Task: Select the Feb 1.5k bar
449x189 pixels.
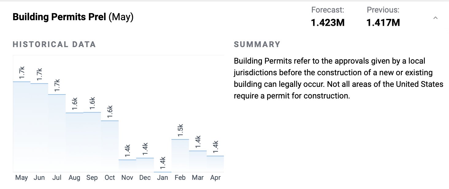Action: pyautogui.click(x=180, y=156)
